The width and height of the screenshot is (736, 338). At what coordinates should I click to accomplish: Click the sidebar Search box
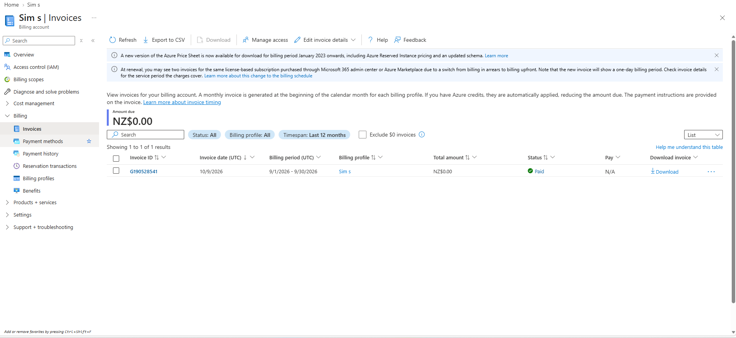39,41
